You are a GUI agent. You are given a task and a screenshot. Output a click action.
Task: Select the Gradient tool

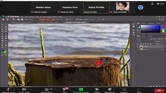point(2,38)
